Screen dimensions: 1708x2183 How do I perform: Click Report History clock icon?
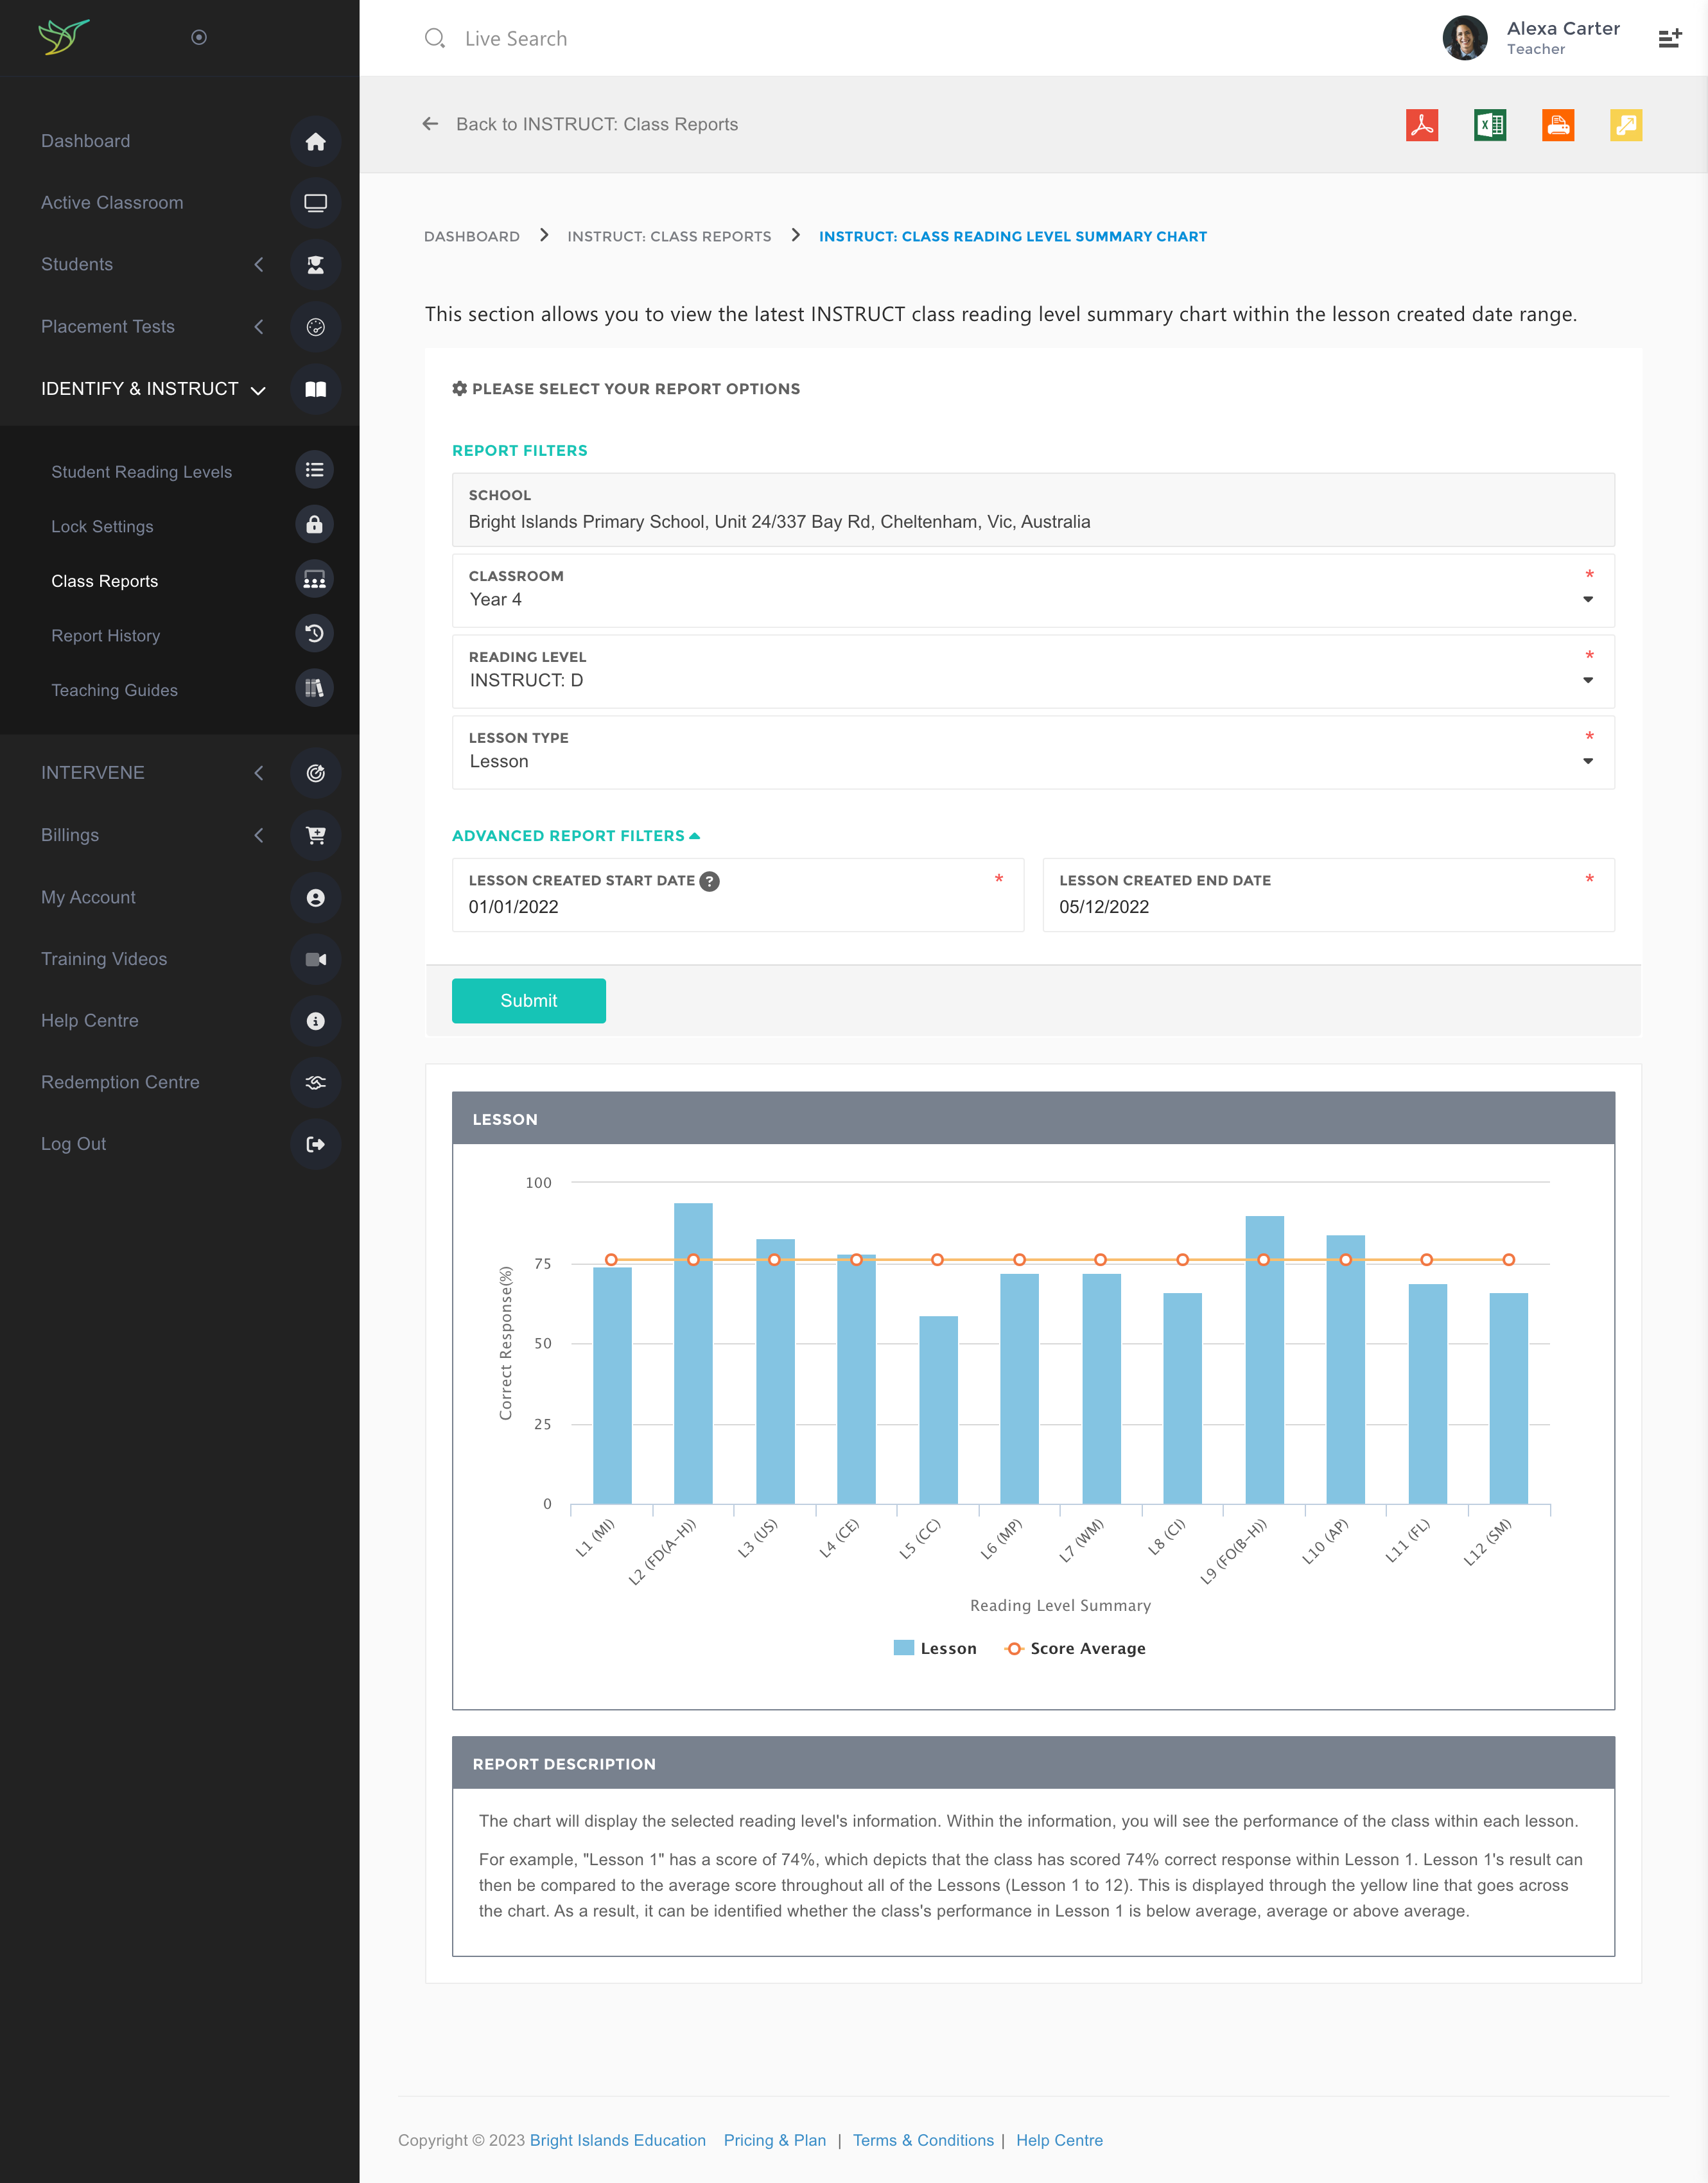pos(314,634)
